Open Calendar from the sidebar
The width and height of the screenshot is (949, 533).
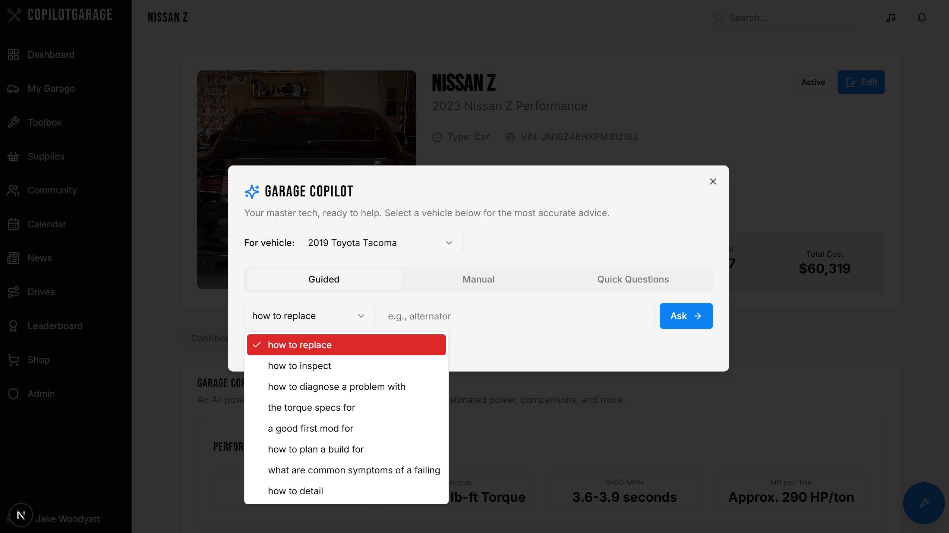[x=47, y=224]
